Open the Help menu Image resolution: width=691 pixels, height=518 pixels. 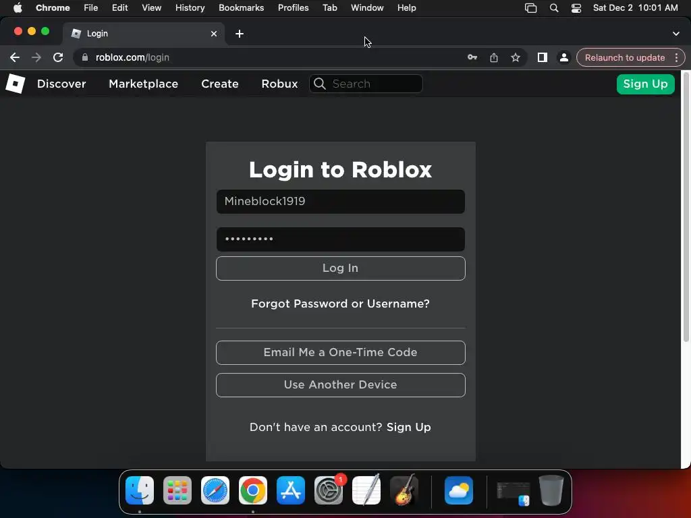(x=406, y=7)
